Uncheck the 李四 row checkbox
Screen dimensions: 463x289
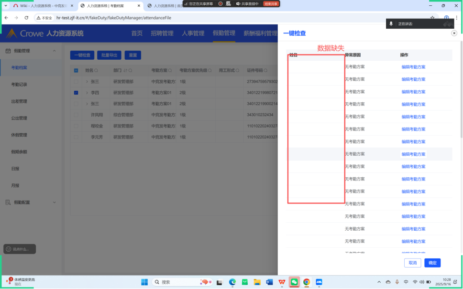coord(76,93)
